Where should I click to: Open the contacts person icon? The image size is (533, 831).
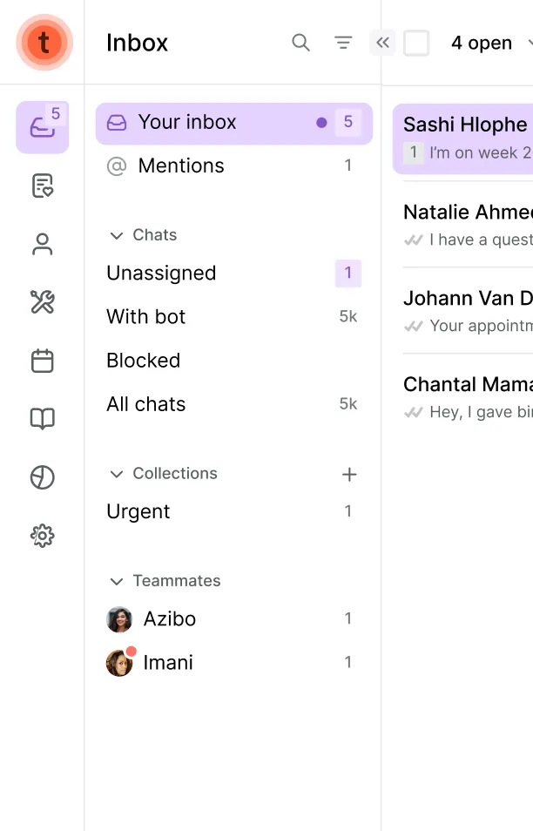tap(42, 245)
